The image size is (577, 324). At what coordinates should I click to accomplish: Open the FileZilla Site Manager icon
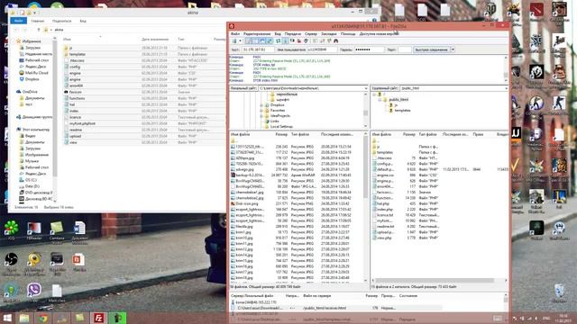click(234, 40)
